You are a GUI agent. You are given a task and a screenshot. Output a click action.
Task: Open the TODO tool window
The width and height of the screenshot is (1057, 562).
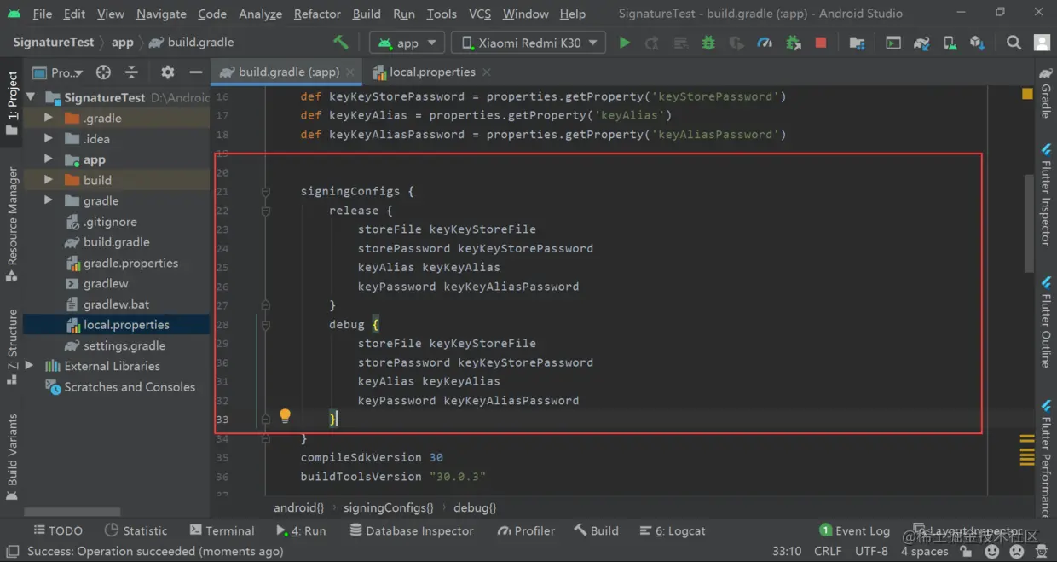[58, 530]
